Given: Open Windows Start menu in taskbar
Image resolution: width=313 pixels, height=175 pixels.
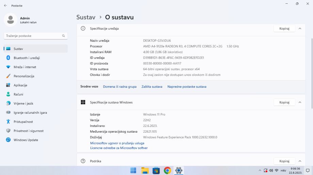Looking at the screenshot, I should (133, 171).
